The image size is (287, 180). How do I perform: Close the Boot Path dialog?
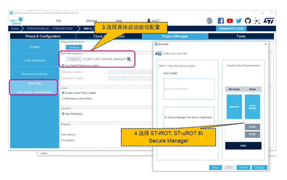pos(266,44)
